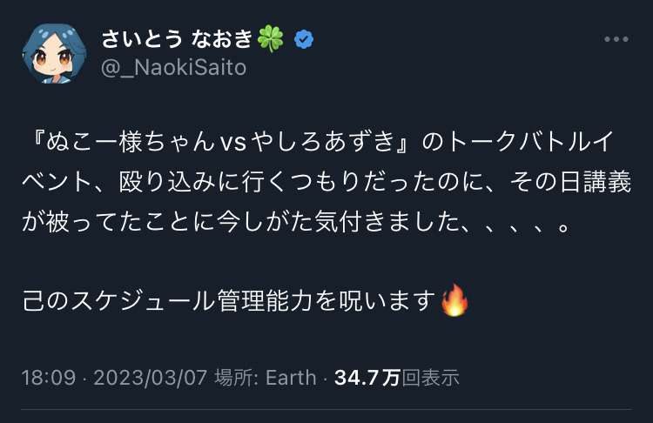
Task: Open the @_NaokiSaito handle link
Action: [173, 67]
